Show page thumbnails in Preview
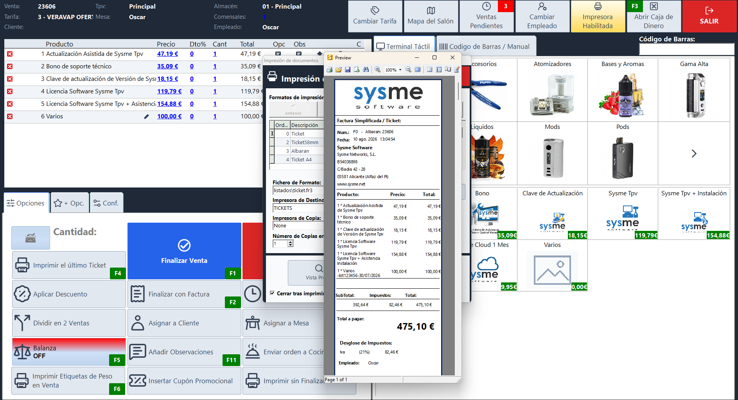The width and height of the screenshot is (738, 400). [439, 70]
